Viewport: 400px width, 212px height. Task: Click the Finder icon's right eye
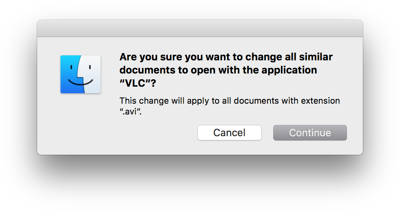pyautogui.click(x=90, y=67)
